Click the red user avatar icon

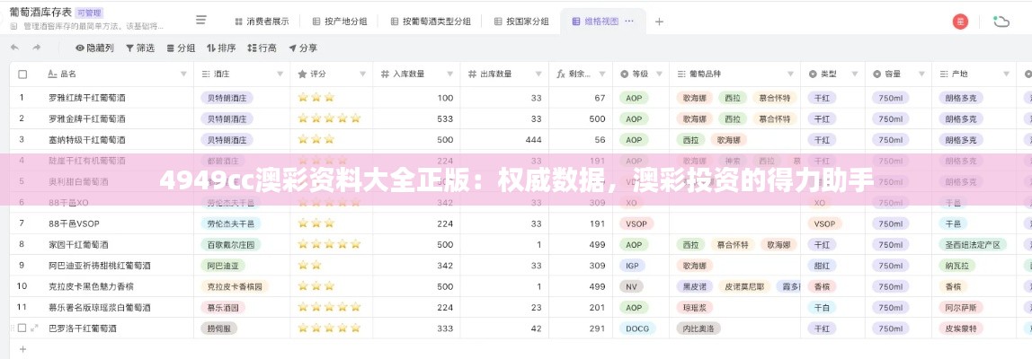click(x=961, y=21)
